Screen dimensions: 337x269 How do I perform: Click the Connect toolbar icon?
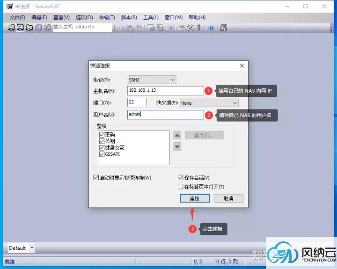point(11,28)
